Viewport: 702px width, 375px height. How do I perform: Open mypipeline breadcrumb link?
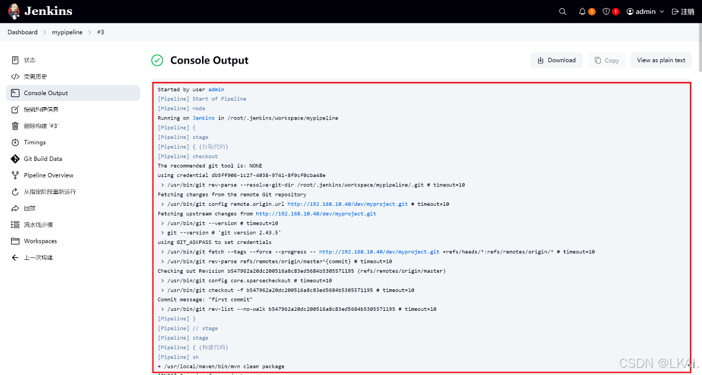pyautogui.click(x=67, y=32)
